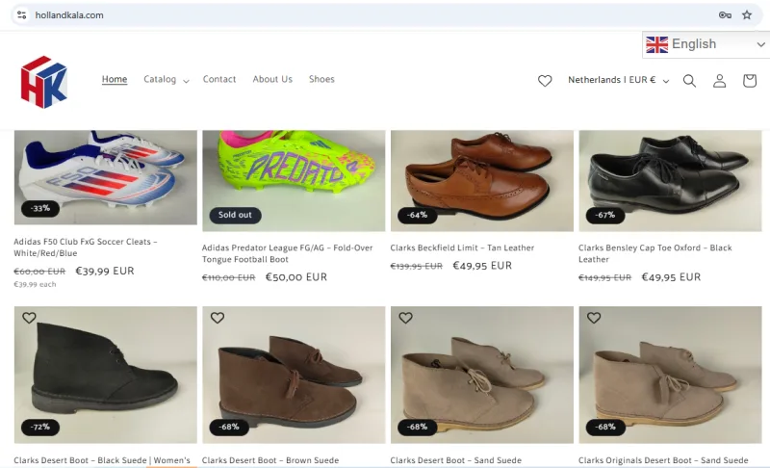Screen dimensions: 770x468
Task: Click the €139,95 EUR crossed-out price
Action: point(416,266)
